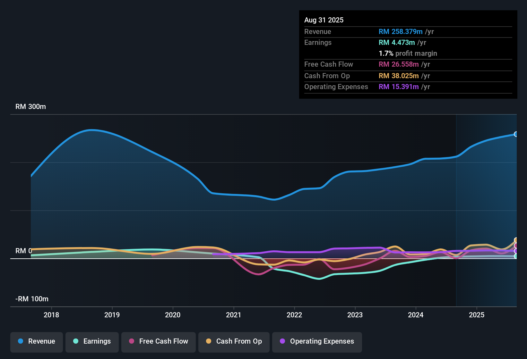Viewport: 527px width, 359px height.
Task: Click the pink Free Cash Flow dot in legend
Action: 131,341
